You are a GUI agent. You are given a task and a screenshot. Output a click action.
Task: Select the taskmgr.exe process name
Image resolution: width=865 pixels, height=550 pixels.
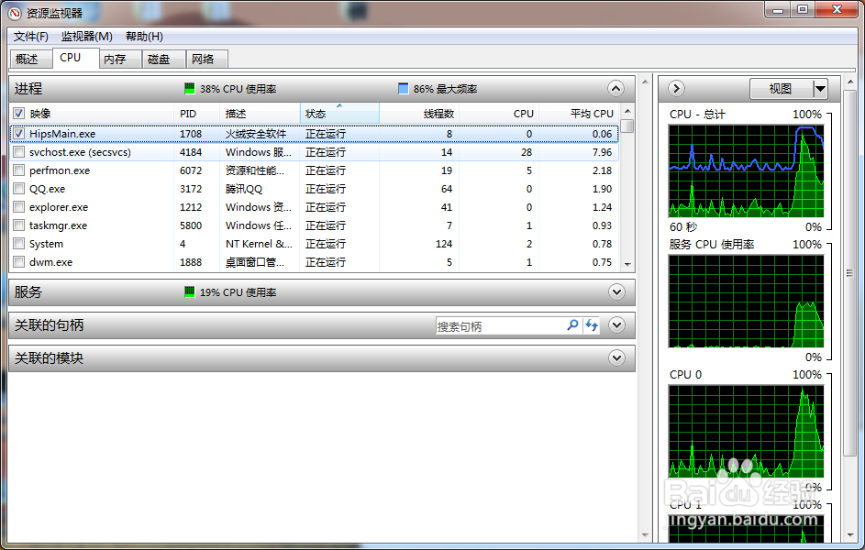[x=58, y=225]
